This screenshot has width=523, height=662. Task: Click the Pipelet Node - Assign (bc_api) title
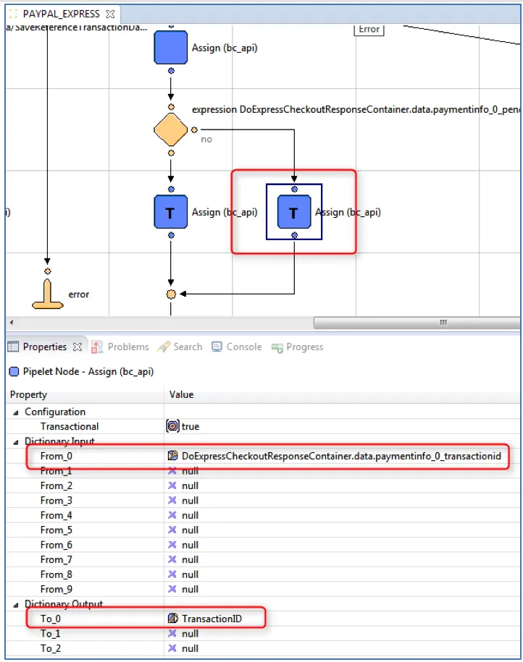click(88, 372)
